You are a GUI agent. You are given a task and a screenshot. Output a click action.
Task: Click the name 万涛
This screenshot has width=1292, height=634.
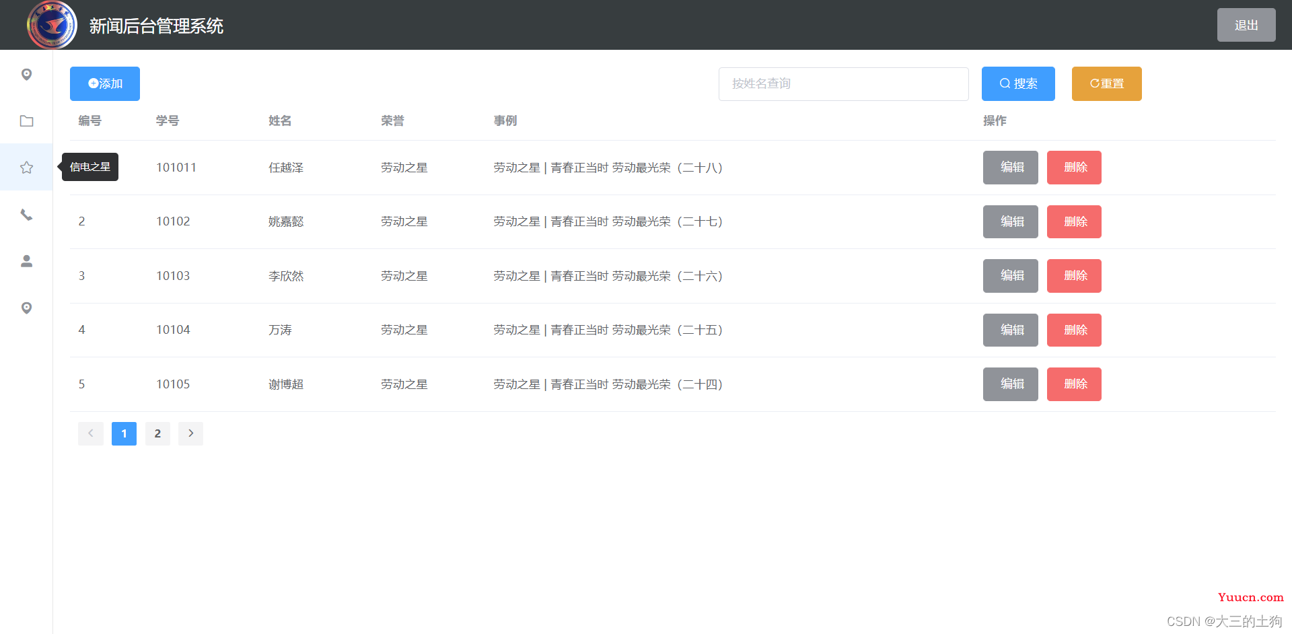pos(280,330)
